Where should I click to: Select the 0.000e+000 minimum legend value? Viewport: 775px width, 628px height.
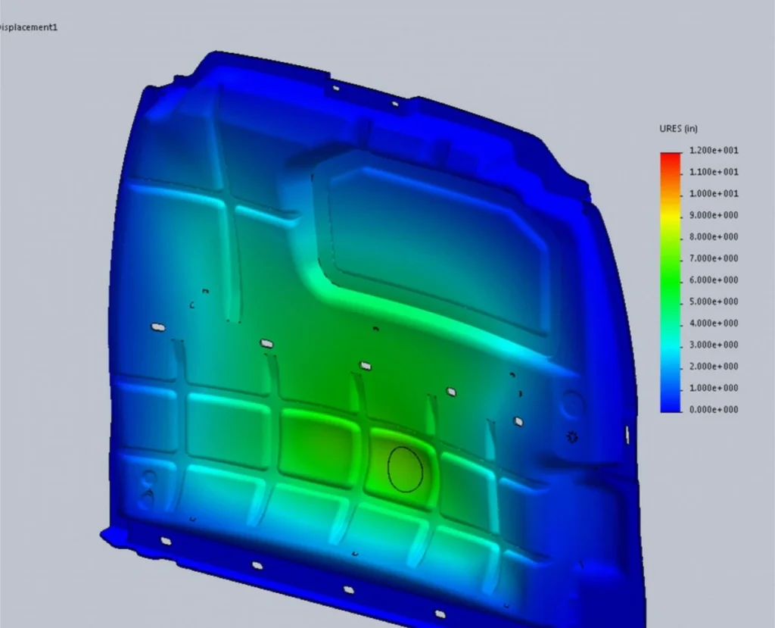point(714,410)
